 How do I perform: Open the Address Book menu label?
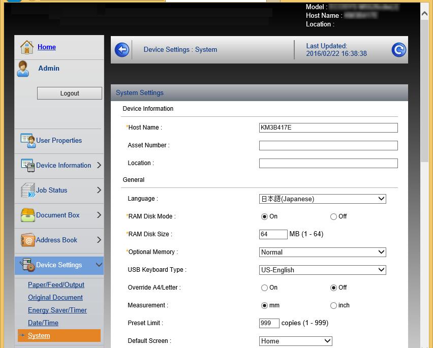(56, 240)
